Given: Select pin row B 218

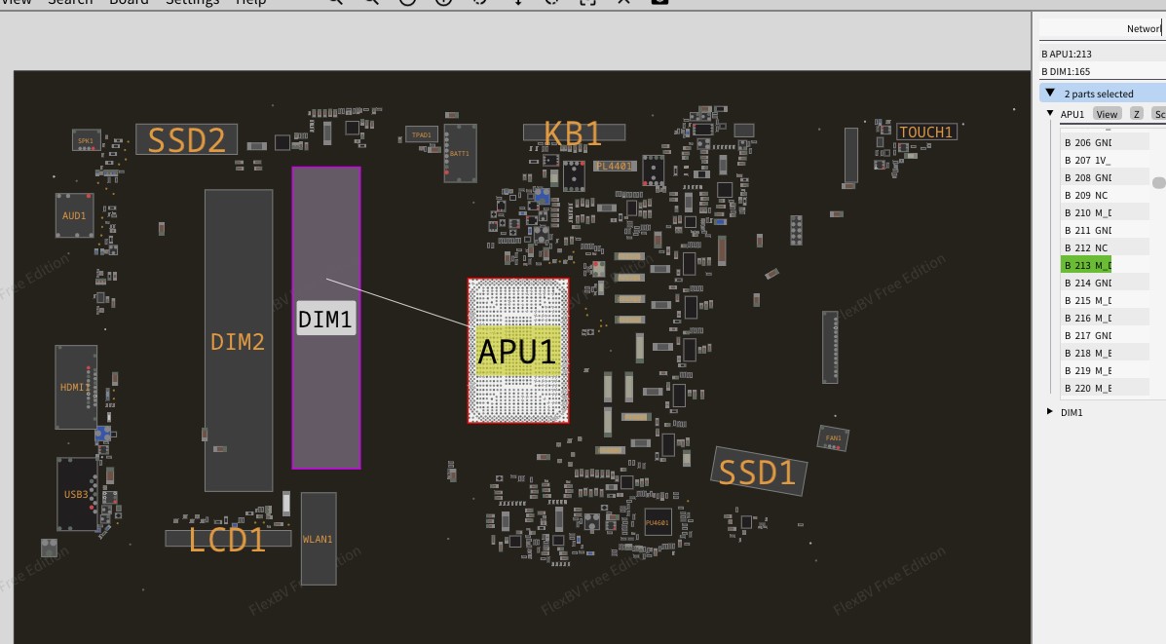Looking at the screenshot, I should coord(1105,353).
